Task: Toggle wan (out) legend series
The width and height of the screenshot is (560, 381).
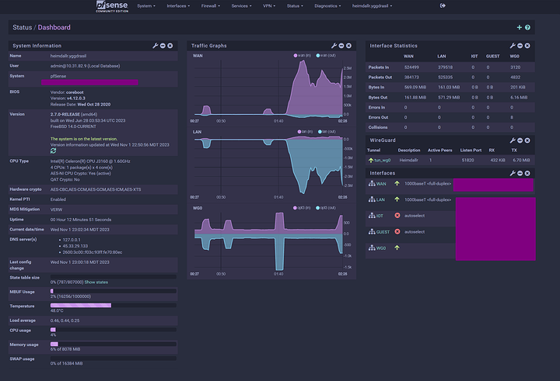Action: point(326,55)
